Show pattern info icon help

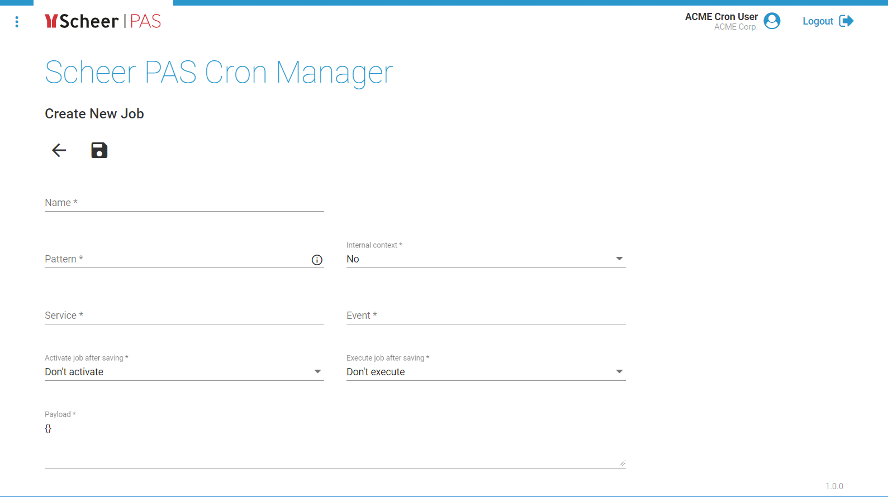click(317, 260)
